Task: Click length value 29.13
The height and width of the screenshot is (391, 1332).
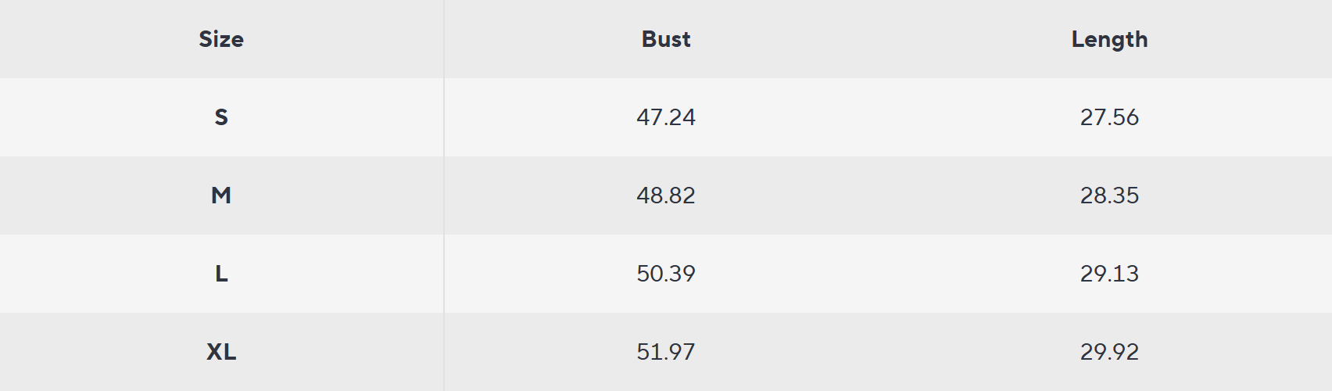Action: tap(1109, 274)
